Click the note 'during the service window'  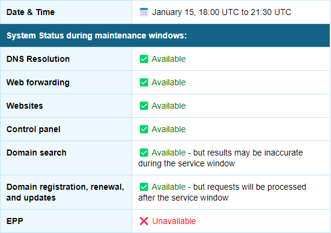(187, 163)
